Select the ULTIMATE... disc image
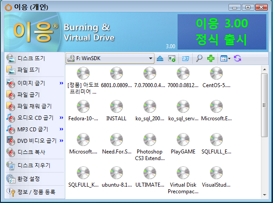 (x=150, y=177)
